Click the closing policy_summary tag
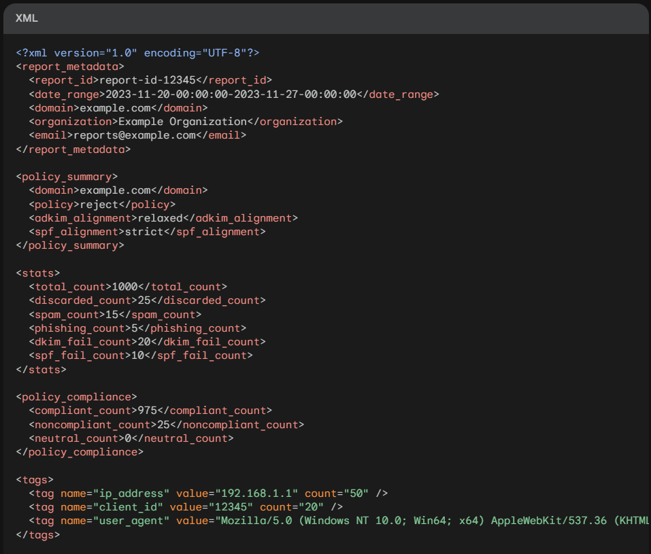This screenshot has height=554, width=651. (x=70, y=245)
